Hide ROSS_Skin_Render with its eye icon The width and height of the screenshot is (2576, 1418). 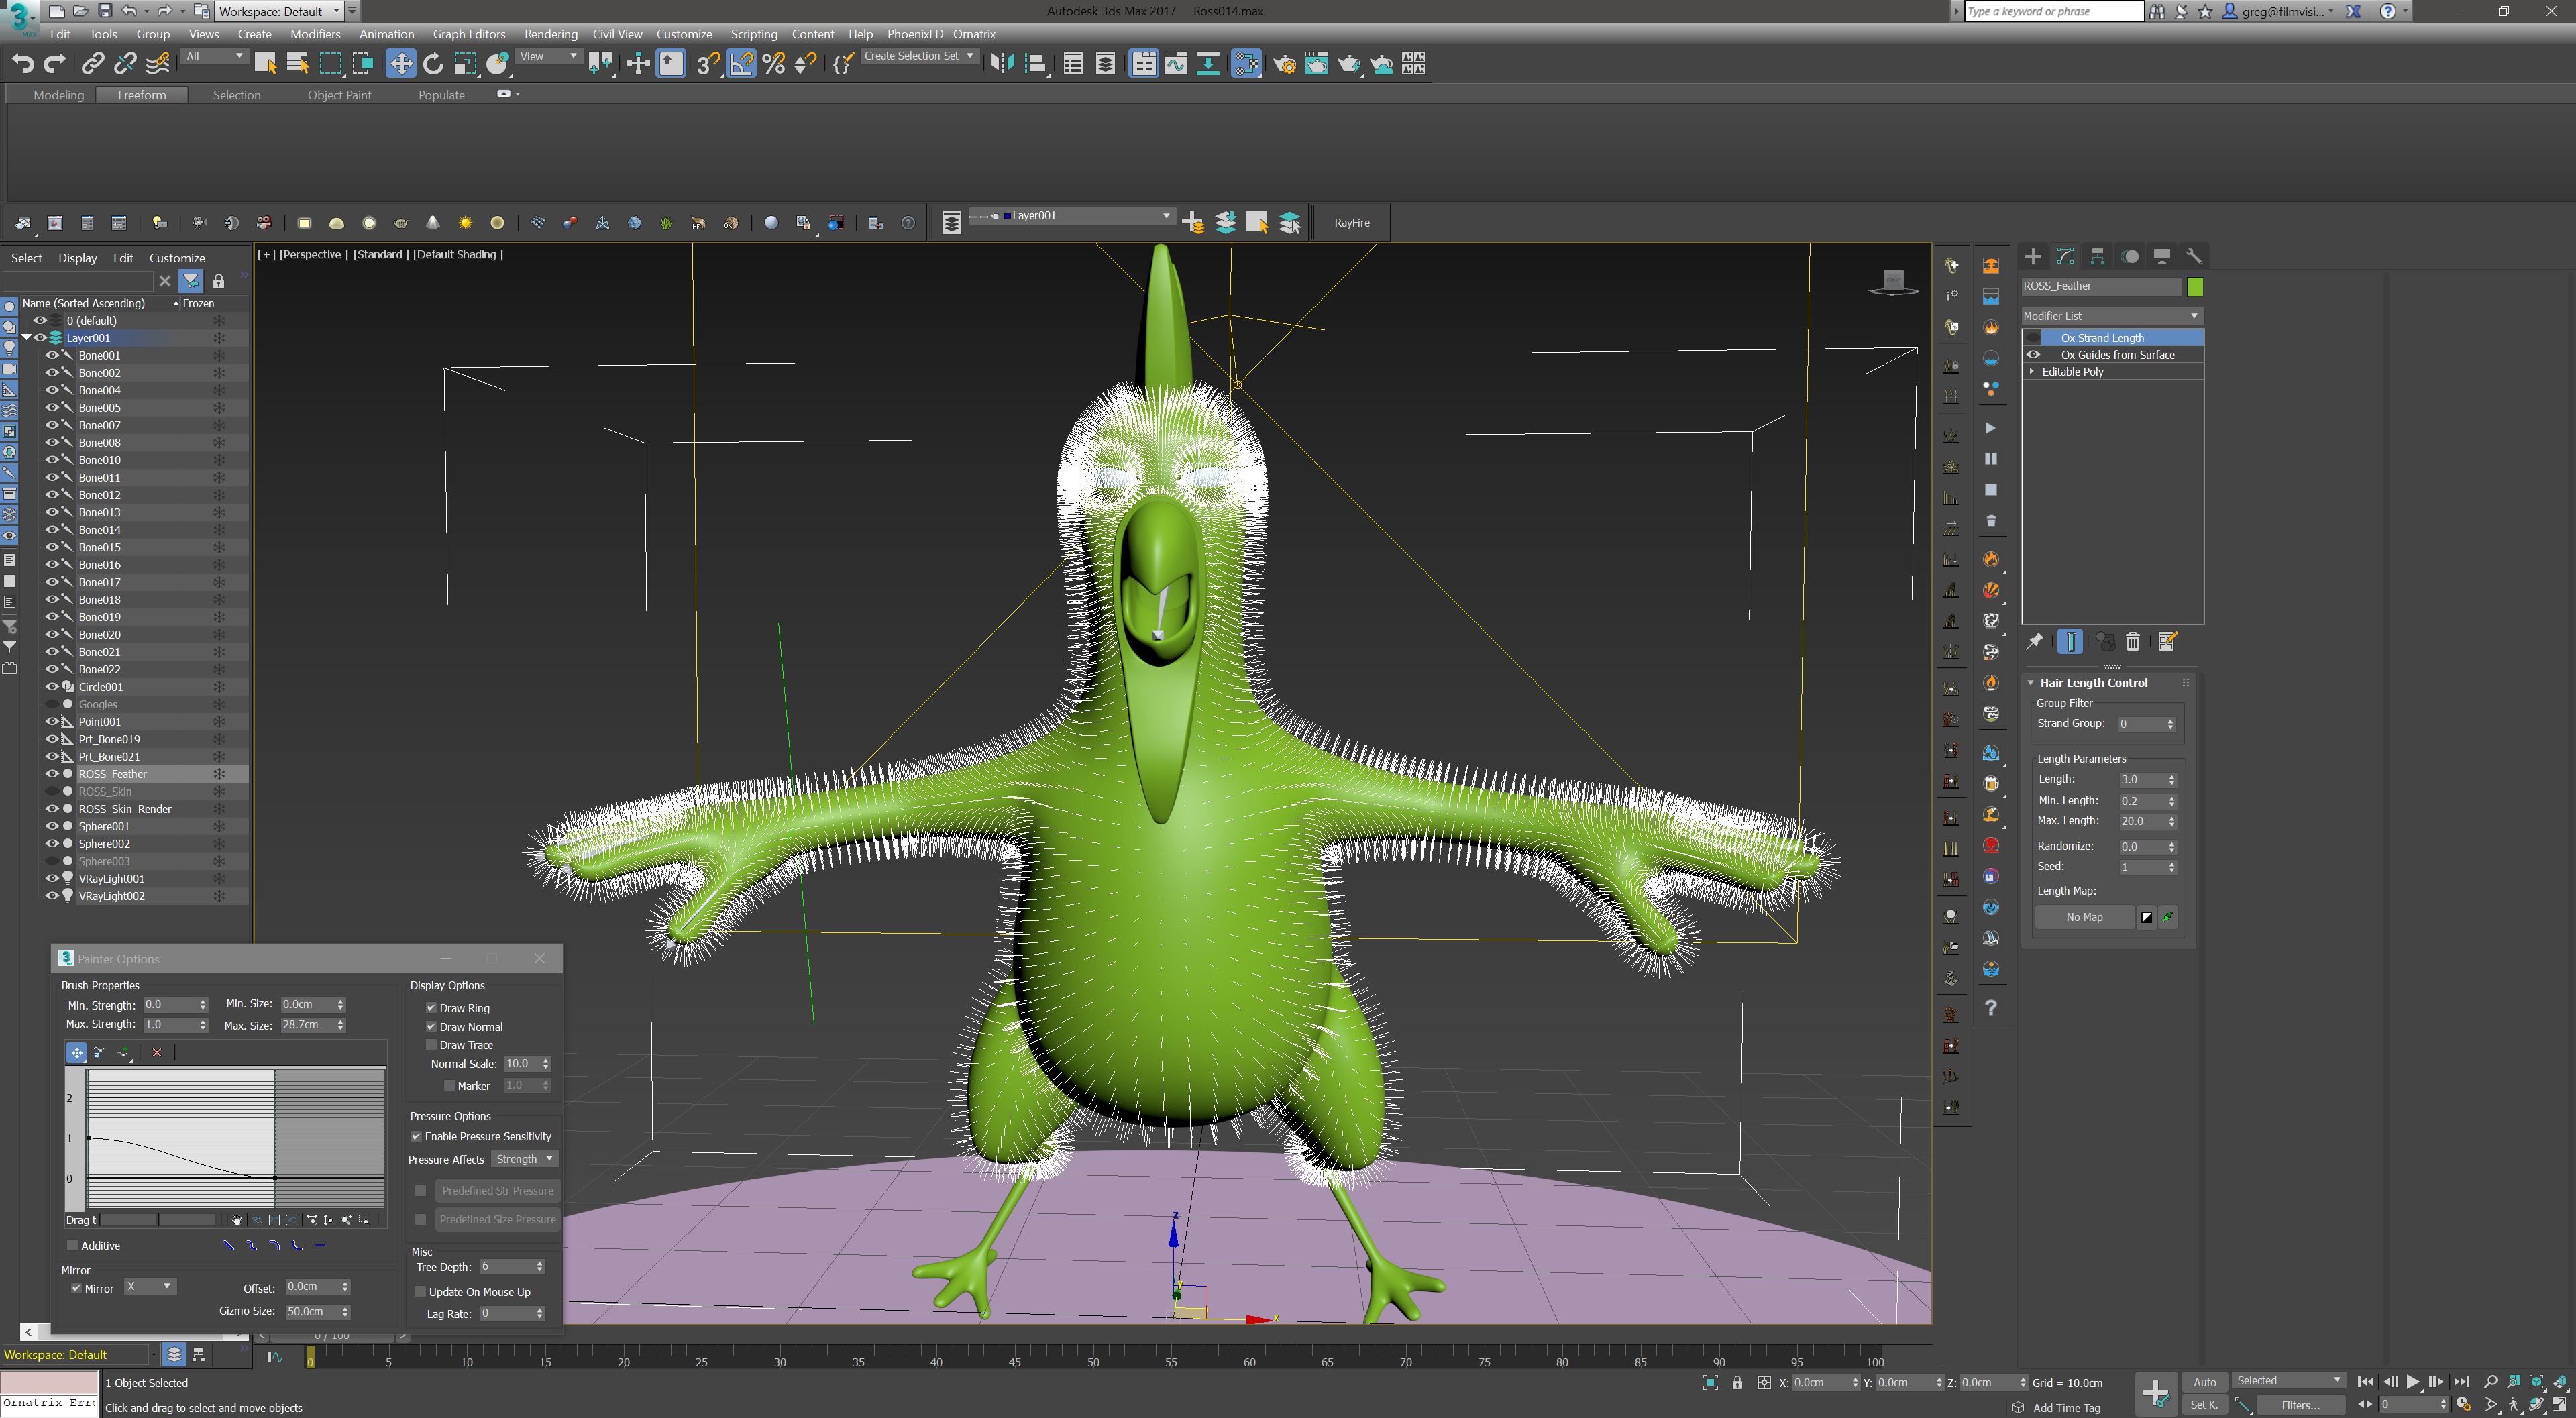coord(52,809)
